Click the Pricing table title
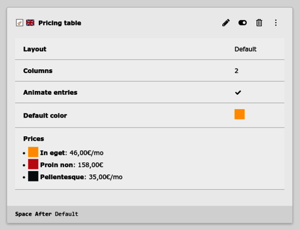Image resolution: width=300 pixels, height=230 pixels. 60,23
